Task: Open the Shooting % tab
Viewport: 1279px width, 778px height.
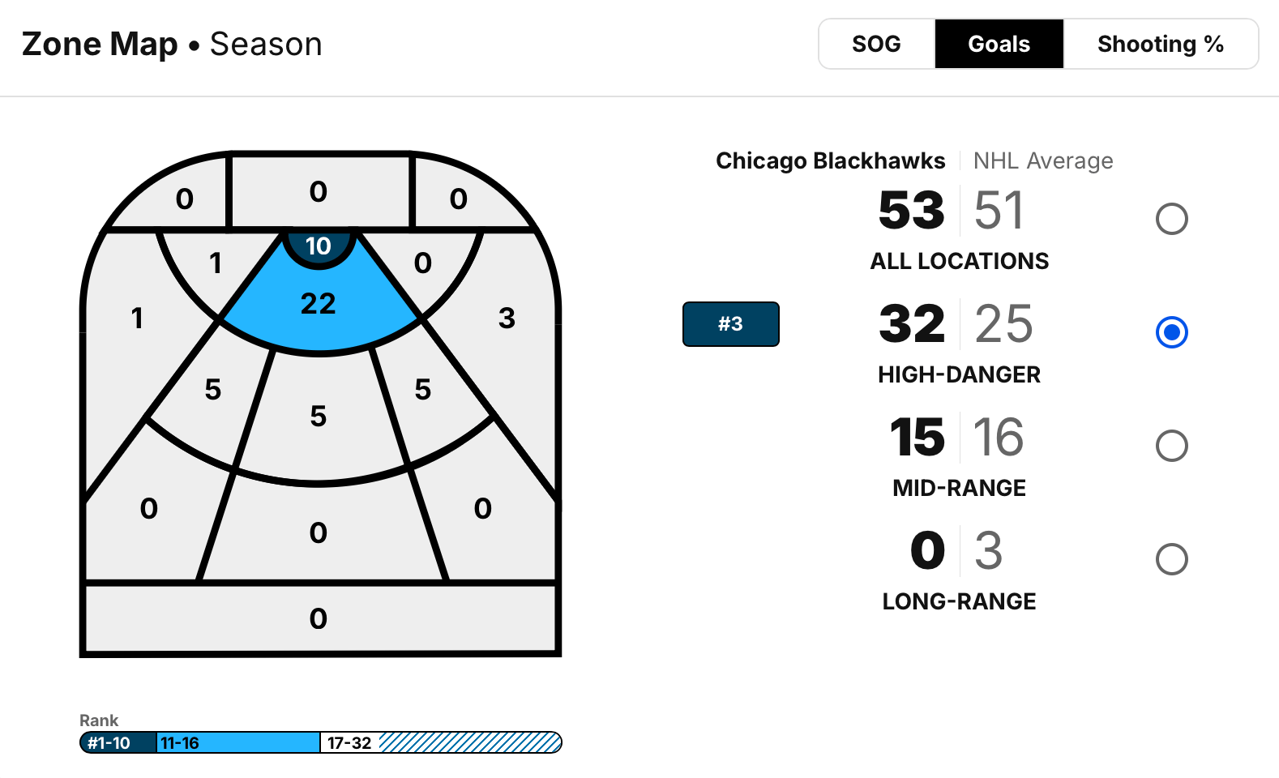Action: (1160, 44)
